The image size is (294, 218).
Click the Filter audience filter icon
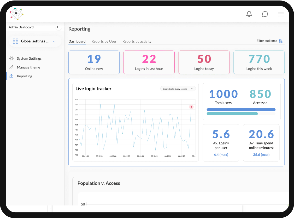coord(281,41)
